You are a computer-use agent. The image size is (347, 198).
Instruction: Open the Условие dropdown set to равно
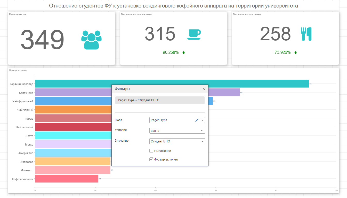pos(177,131)
